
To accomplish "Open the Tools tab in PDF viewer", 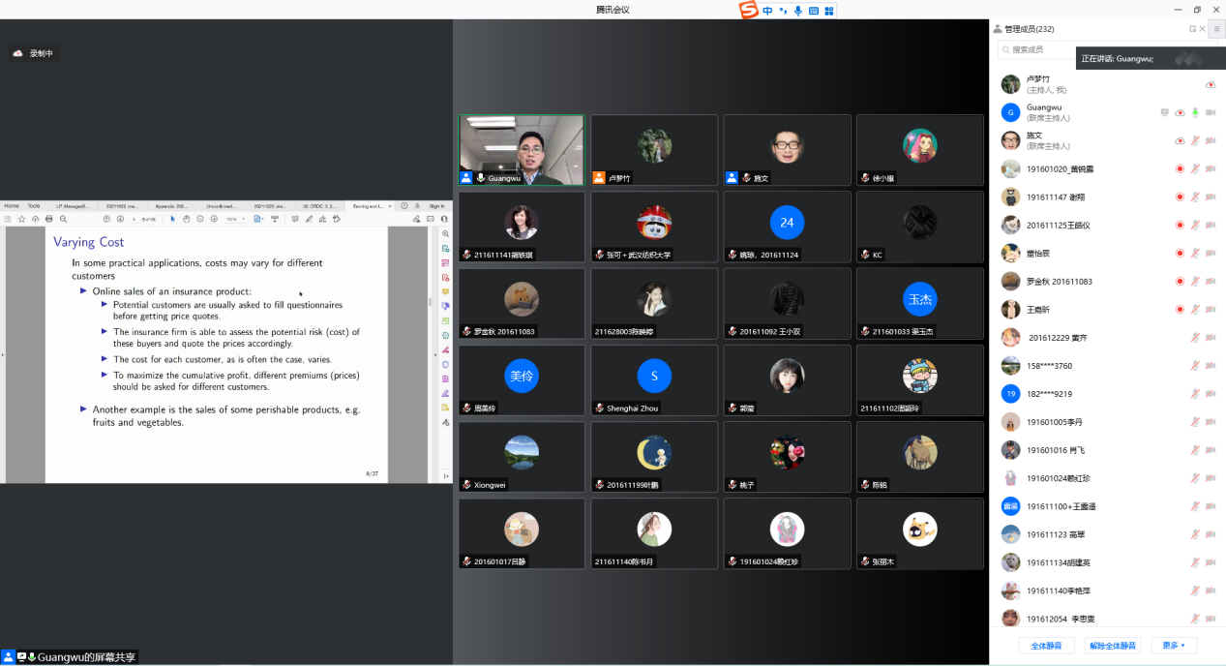I will click(34, 206).
